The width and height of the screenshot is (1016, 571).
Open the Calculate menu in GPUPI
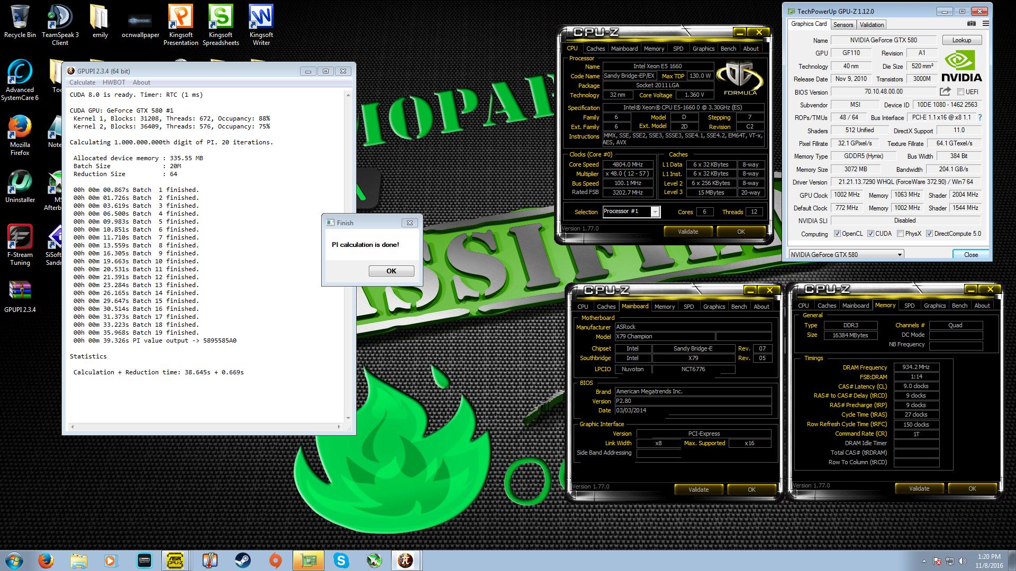[x=82, y=82]
